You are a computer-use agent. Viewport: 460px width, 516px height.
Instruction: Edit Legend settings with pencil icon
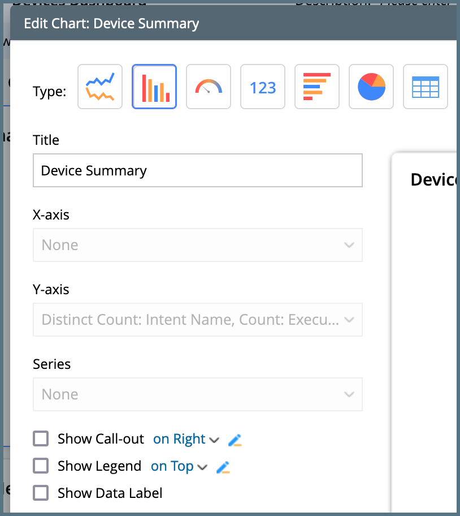click(224, 467)
